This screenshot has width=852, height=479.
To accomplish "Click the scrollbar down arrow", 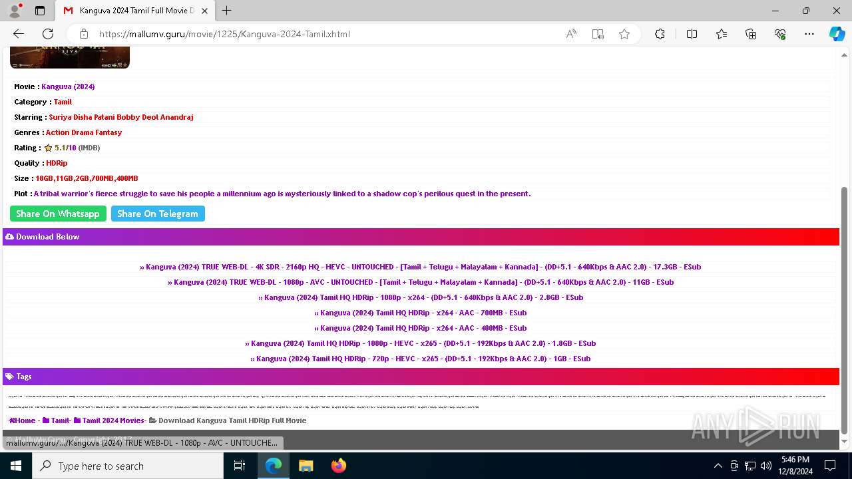I will [845, 441].
